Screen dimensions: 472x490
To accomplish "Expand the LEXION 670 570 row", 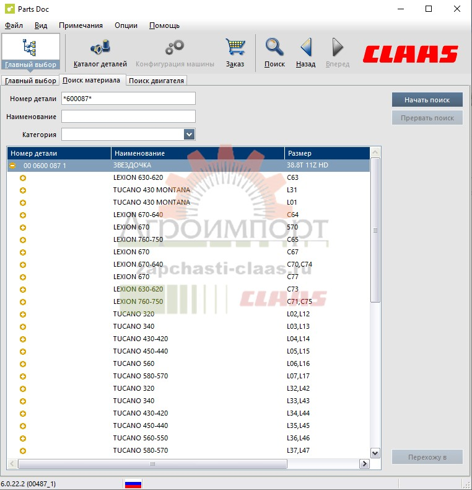I will point(23,228).
